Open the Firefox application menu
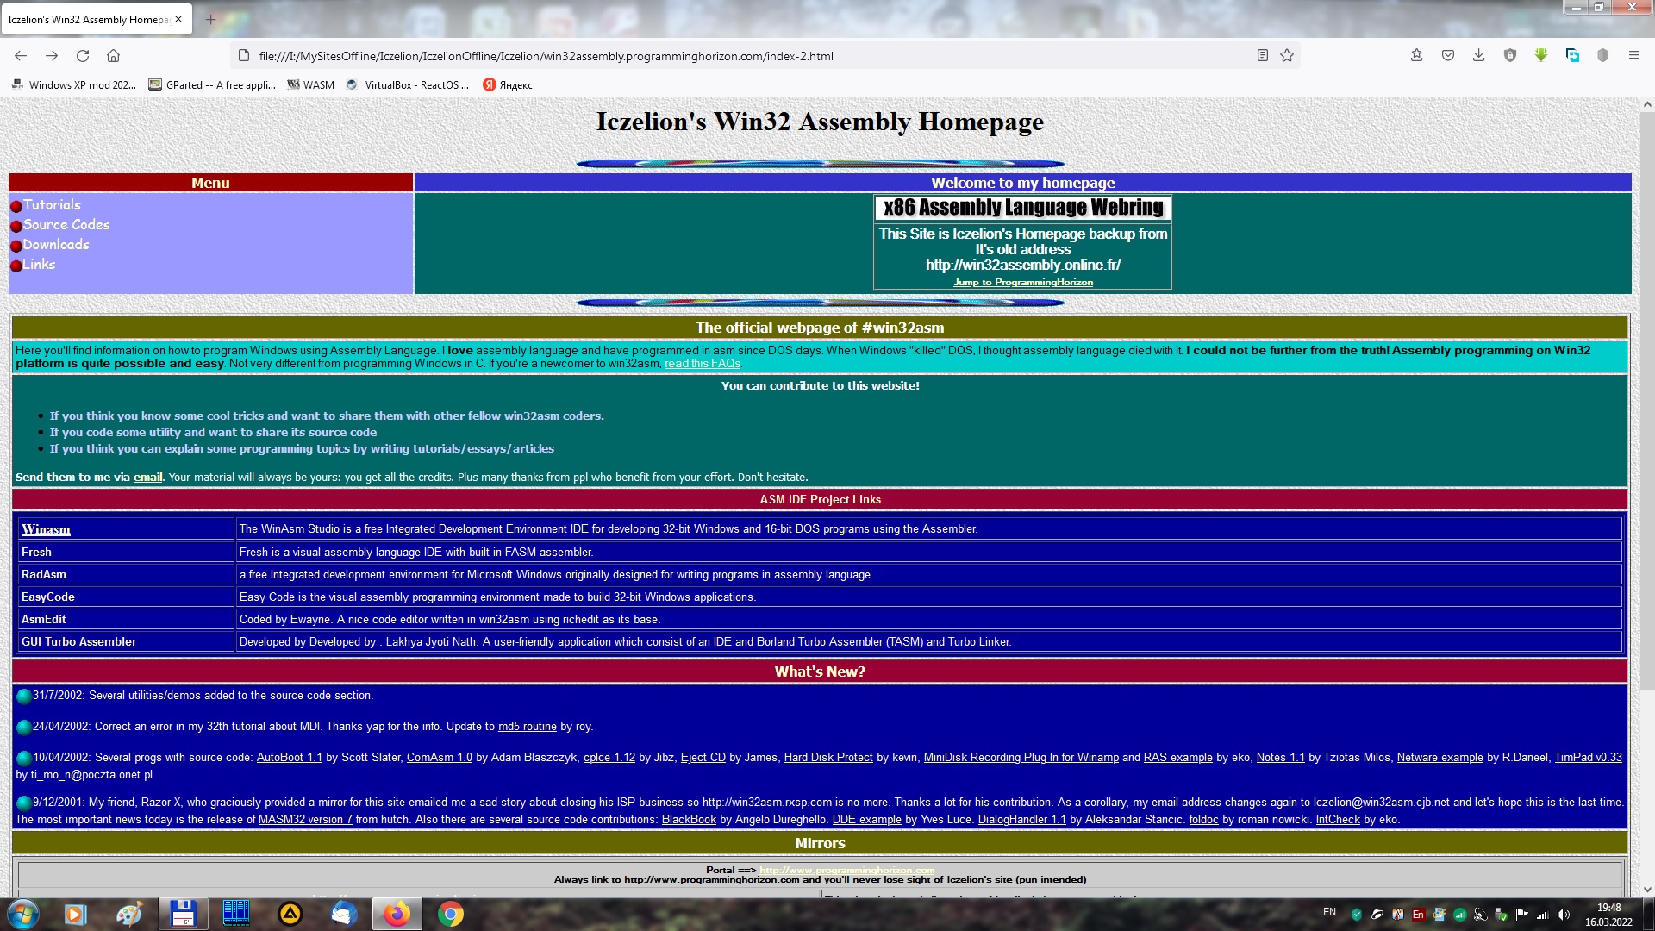Viewport: 1655px width, 931px height. point(1633,56)
